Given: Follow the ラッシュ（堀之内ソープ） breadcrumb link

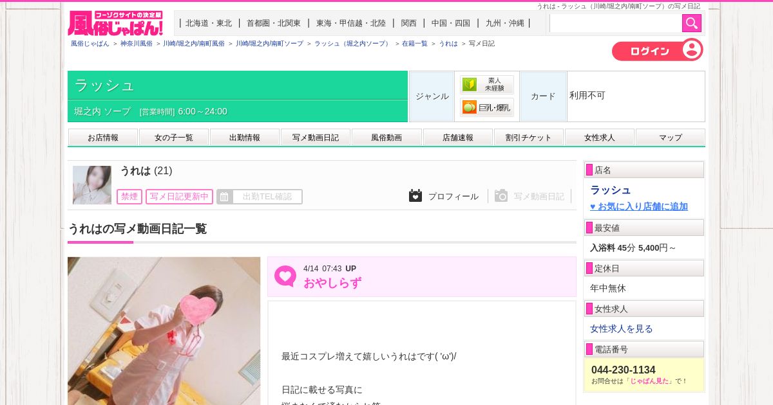Looking at the screenshot, I should pos(353,44).
